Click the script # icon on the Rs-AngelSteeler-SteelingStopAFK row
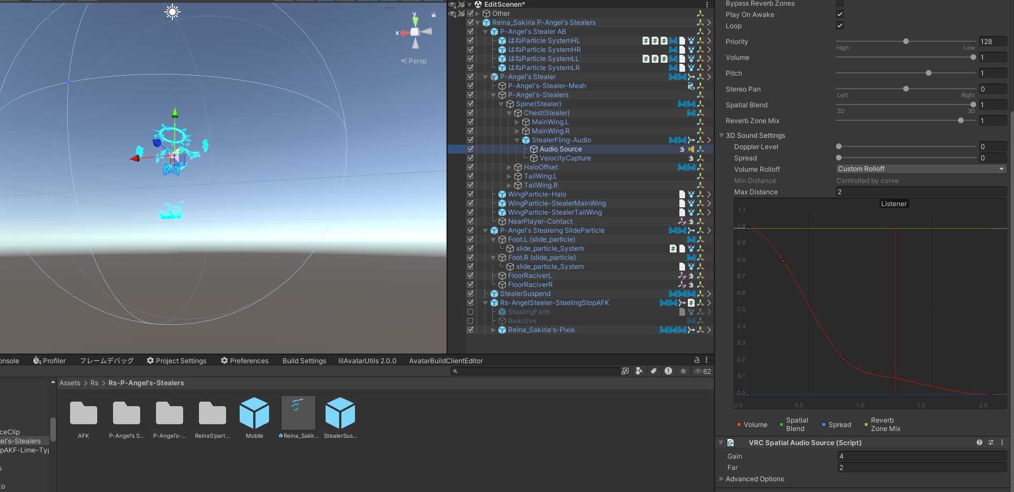Viewport: 1014px width, 492px height. click(x=691, y=303)
